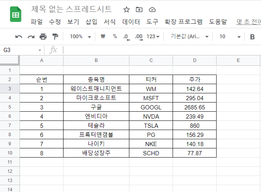Apply currency format with won icon
This screenshot has width=261, height=192.
pyautogui.click(x=103, y=36)
